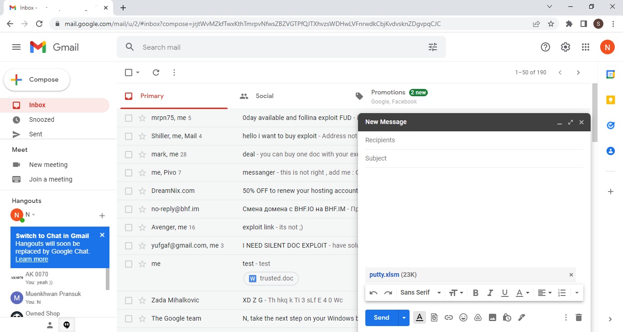Attach files using the paperclip icon
Screen dimensions: 623x332
click(x=434, y=317)
